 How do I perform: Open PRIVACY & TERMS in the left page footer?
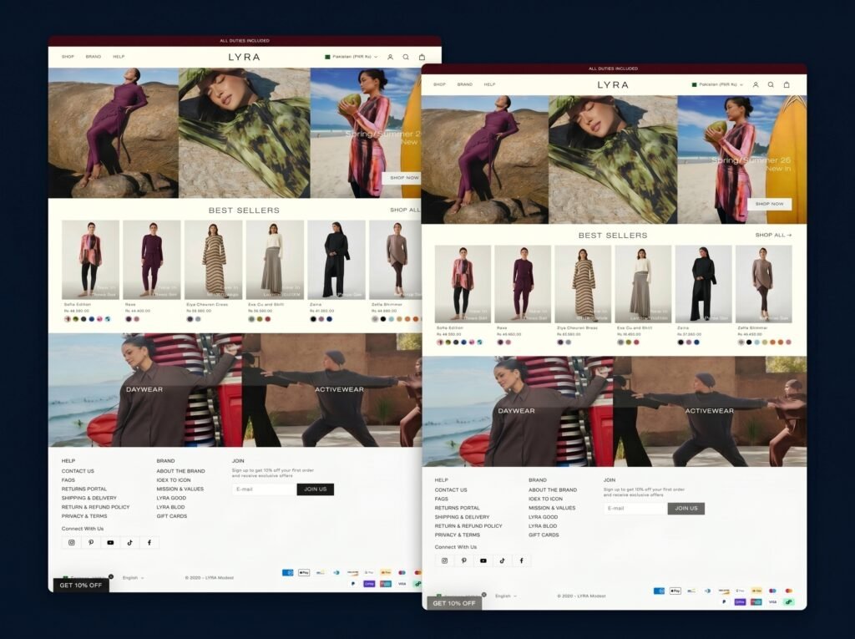point(84,515)
